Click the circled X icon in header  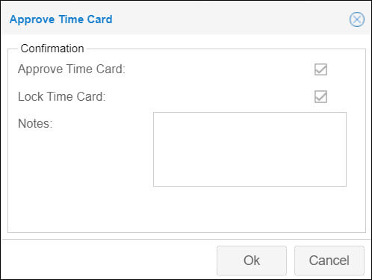[x=357, y=19]
